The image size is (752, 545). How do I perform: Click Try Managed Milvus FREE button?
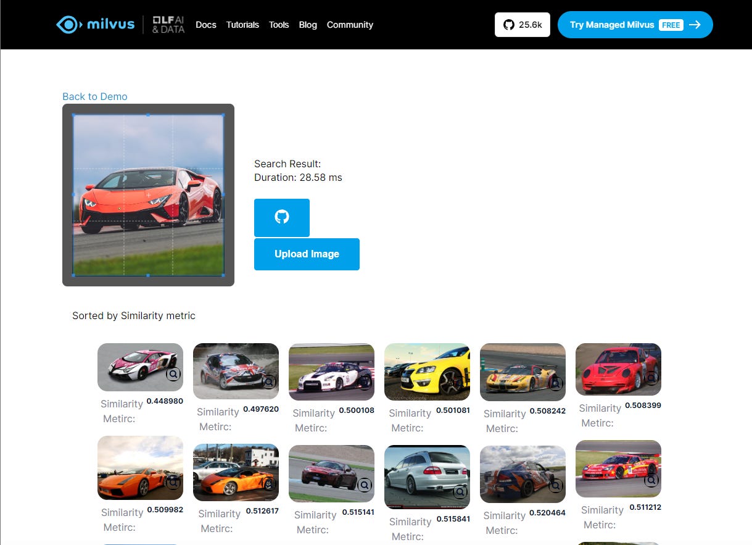pyautogui.click(x=635, y=25)
